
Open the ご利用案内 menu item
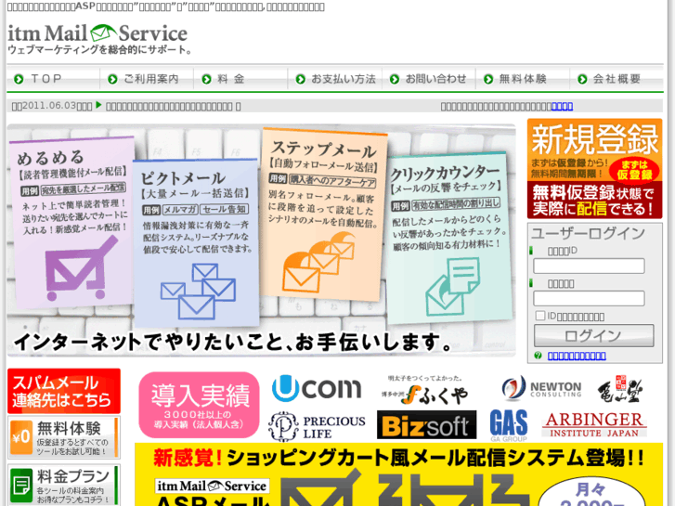pos(147,79)
